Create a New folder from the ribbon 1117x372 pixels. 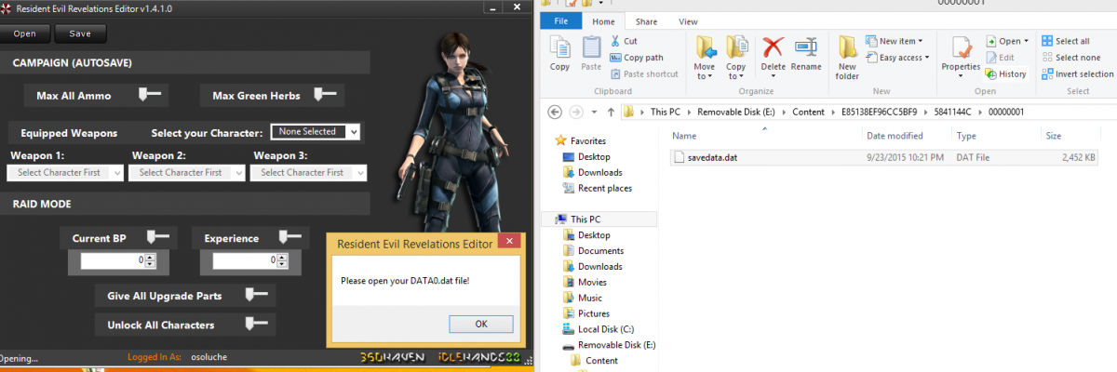pyautogui.click(x=847, y=56)
